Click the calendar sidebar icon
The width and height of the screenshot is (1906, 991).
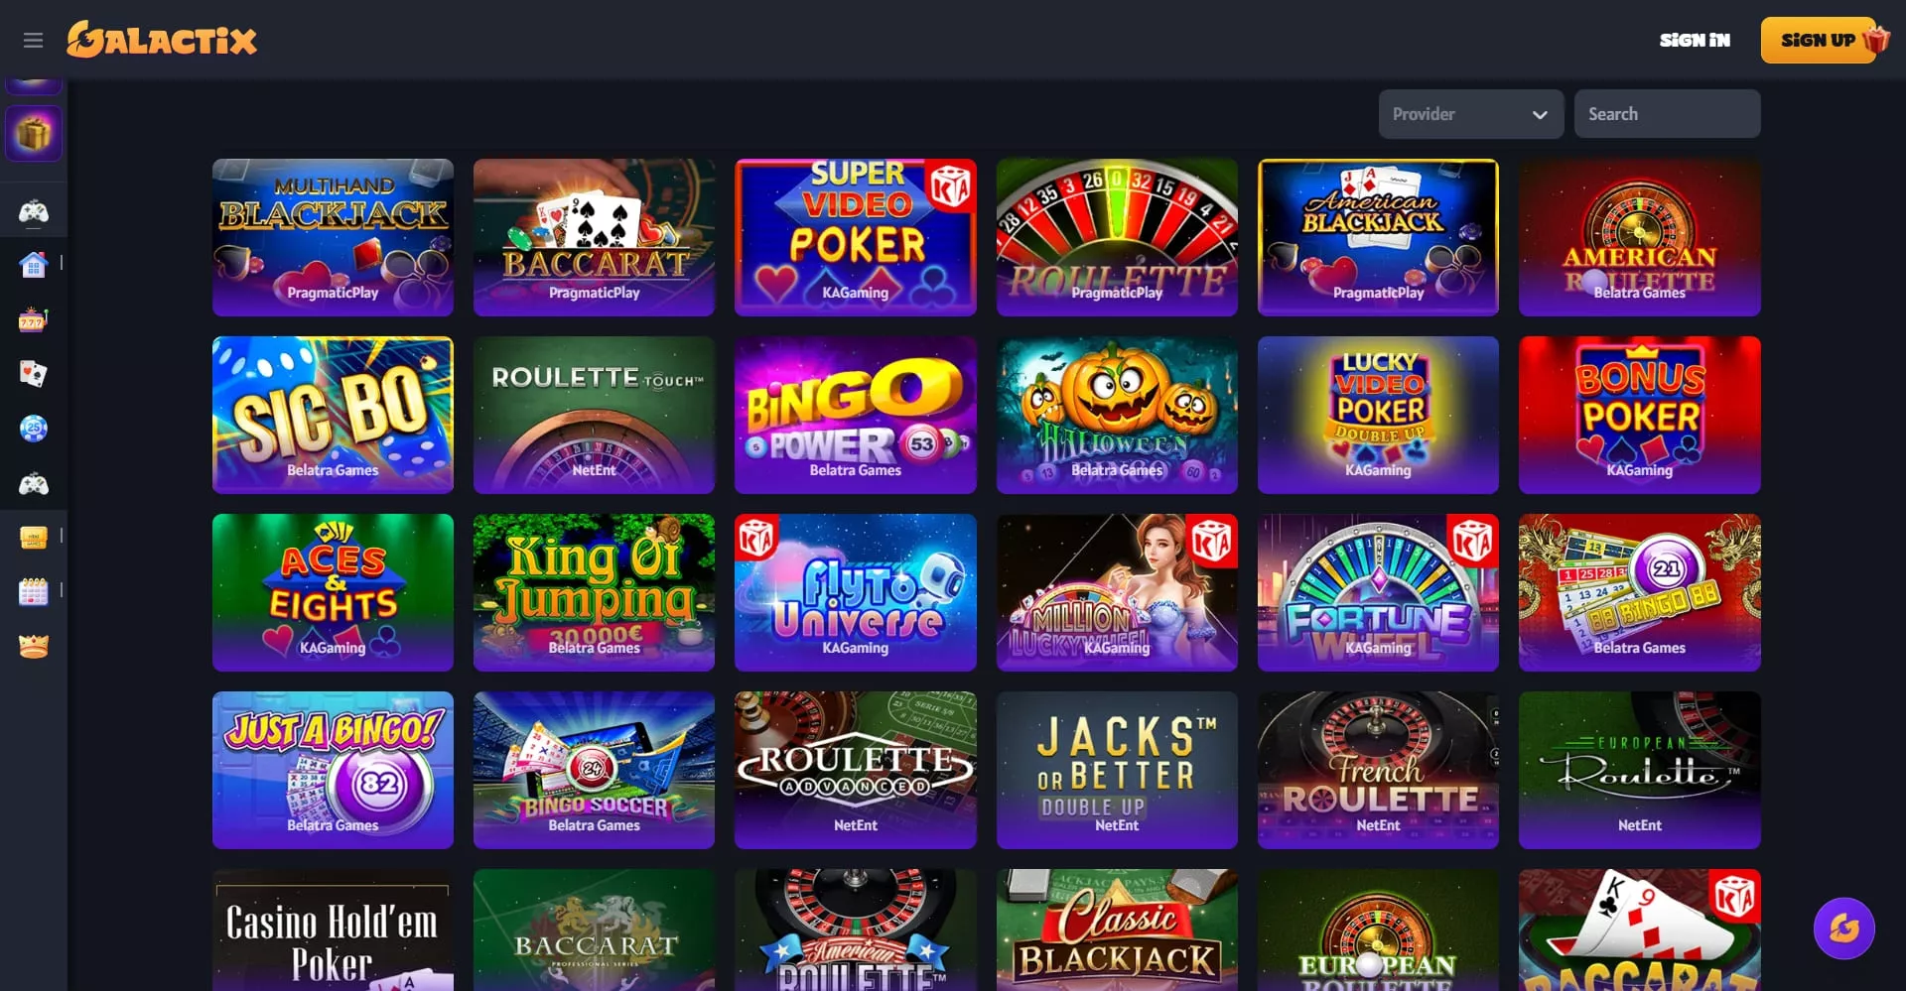point(34,591)
